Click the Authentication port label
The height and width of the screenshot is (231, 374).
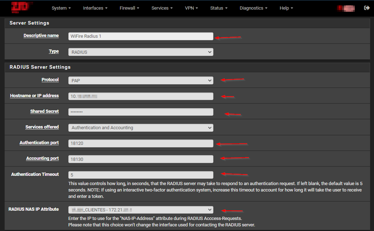click(39, 143)
